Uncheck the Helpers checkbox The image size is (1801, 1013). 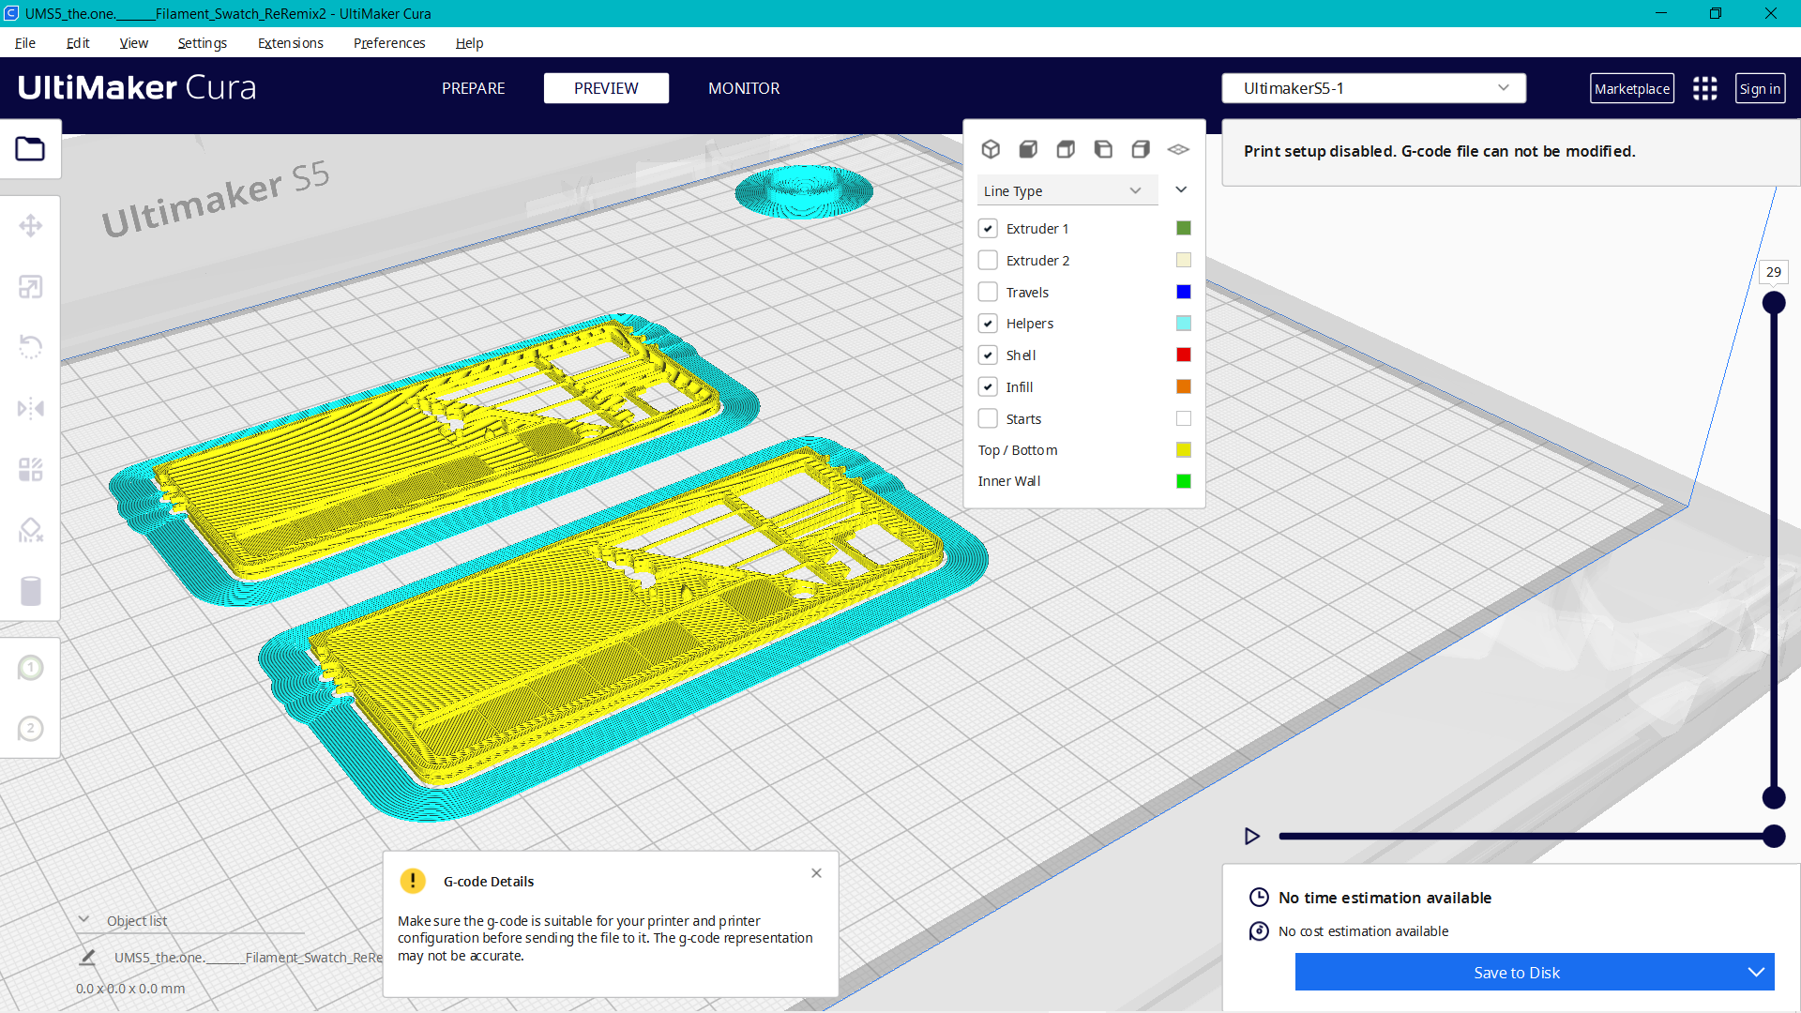pos(988,324)
